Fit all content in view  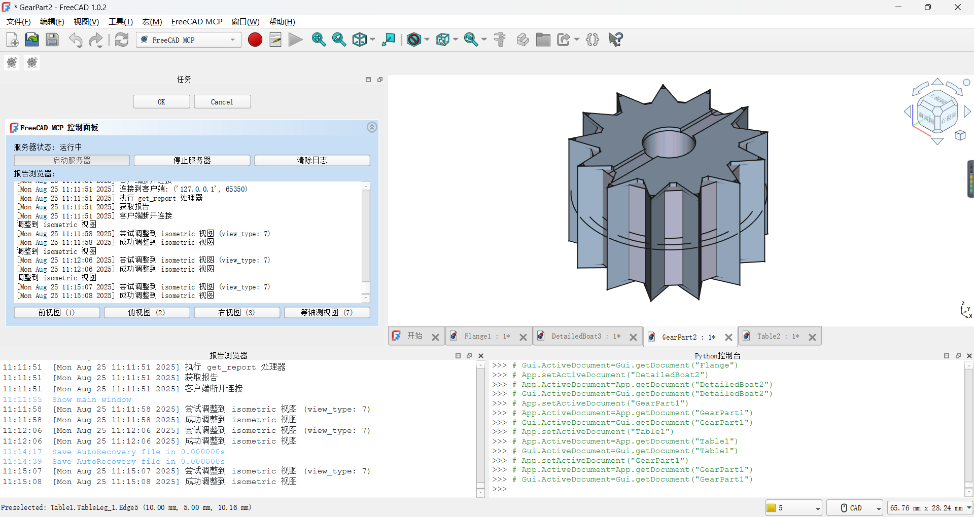pos(319,40)
